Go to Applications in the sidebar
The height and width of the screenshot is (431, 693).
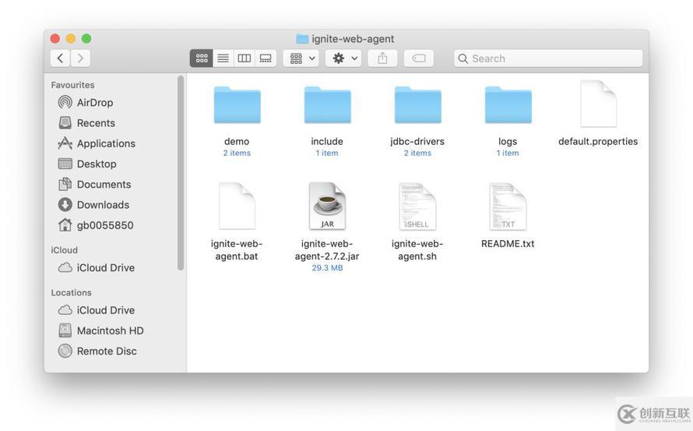point(106,143)
